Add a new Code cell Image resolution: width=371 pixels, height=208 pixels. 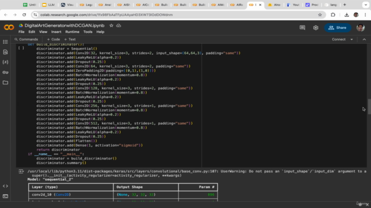pyautogui.click(x=53, y=39)
